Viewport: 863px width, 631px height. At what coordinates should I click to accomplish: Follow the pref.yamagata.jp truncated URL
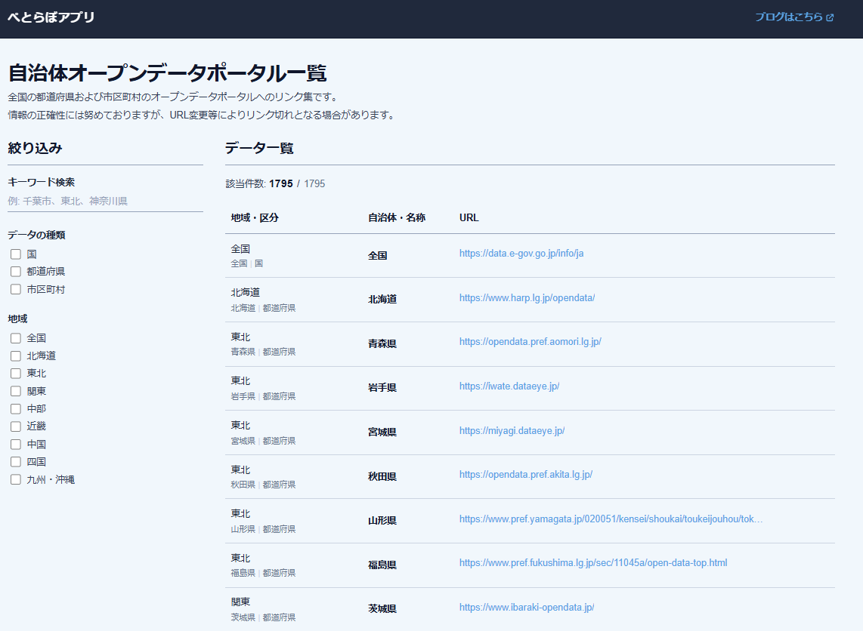tap(611, 519)
